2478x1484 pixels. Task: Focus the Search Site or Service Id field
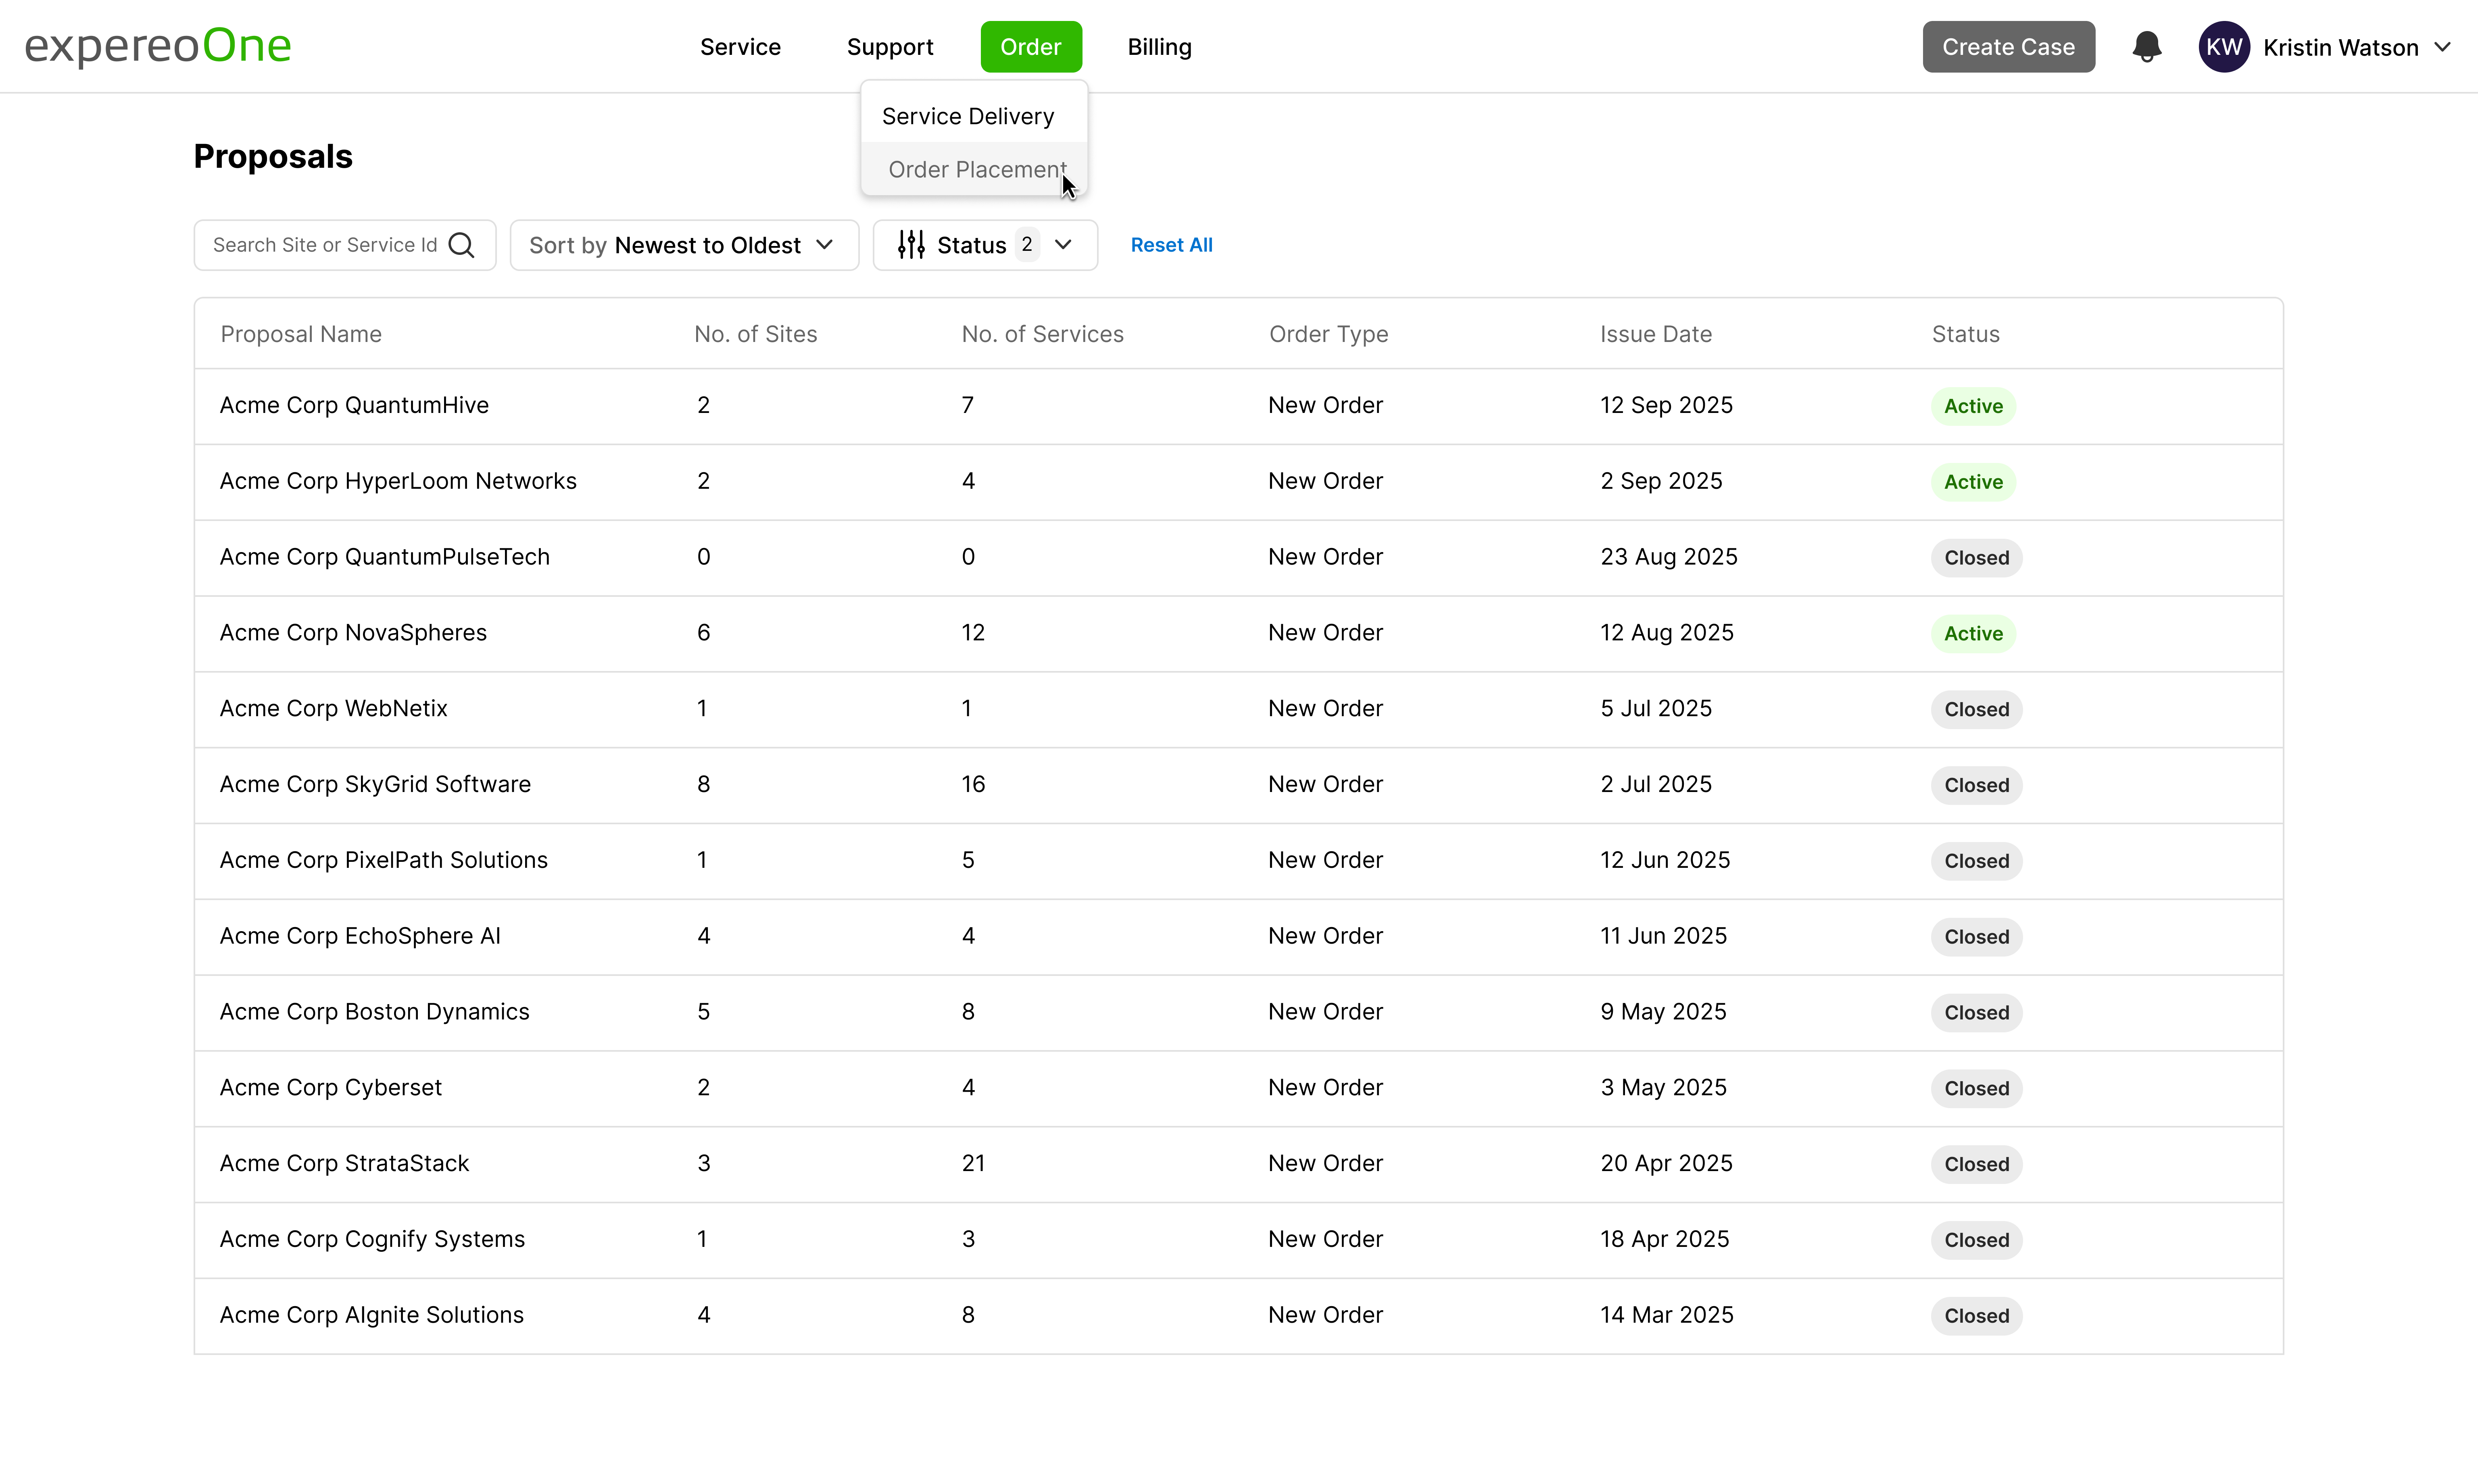(325, 245)
